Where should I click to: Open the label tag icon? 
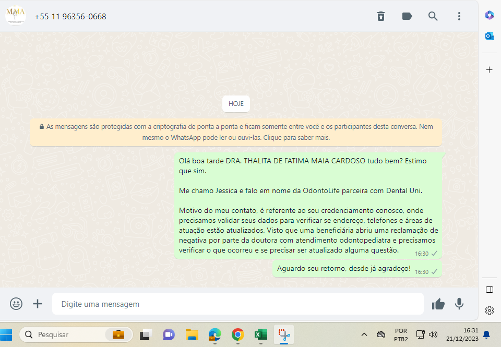(407, 16)
